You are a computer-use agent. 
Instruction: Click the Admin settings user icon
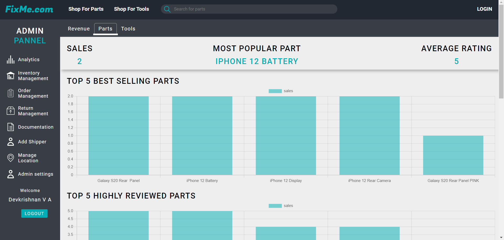click(x=10, y=174)
